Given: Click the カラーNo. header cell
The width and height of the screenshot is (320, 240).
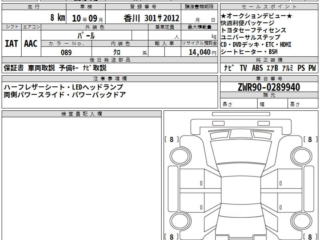Looking at the screenshot, I should click(x=66, y=43).
